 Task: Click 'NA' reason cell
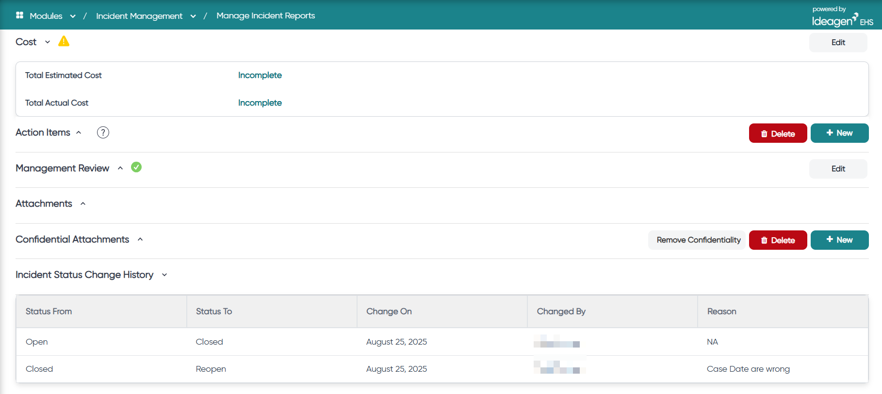click(x=712, y=342)
